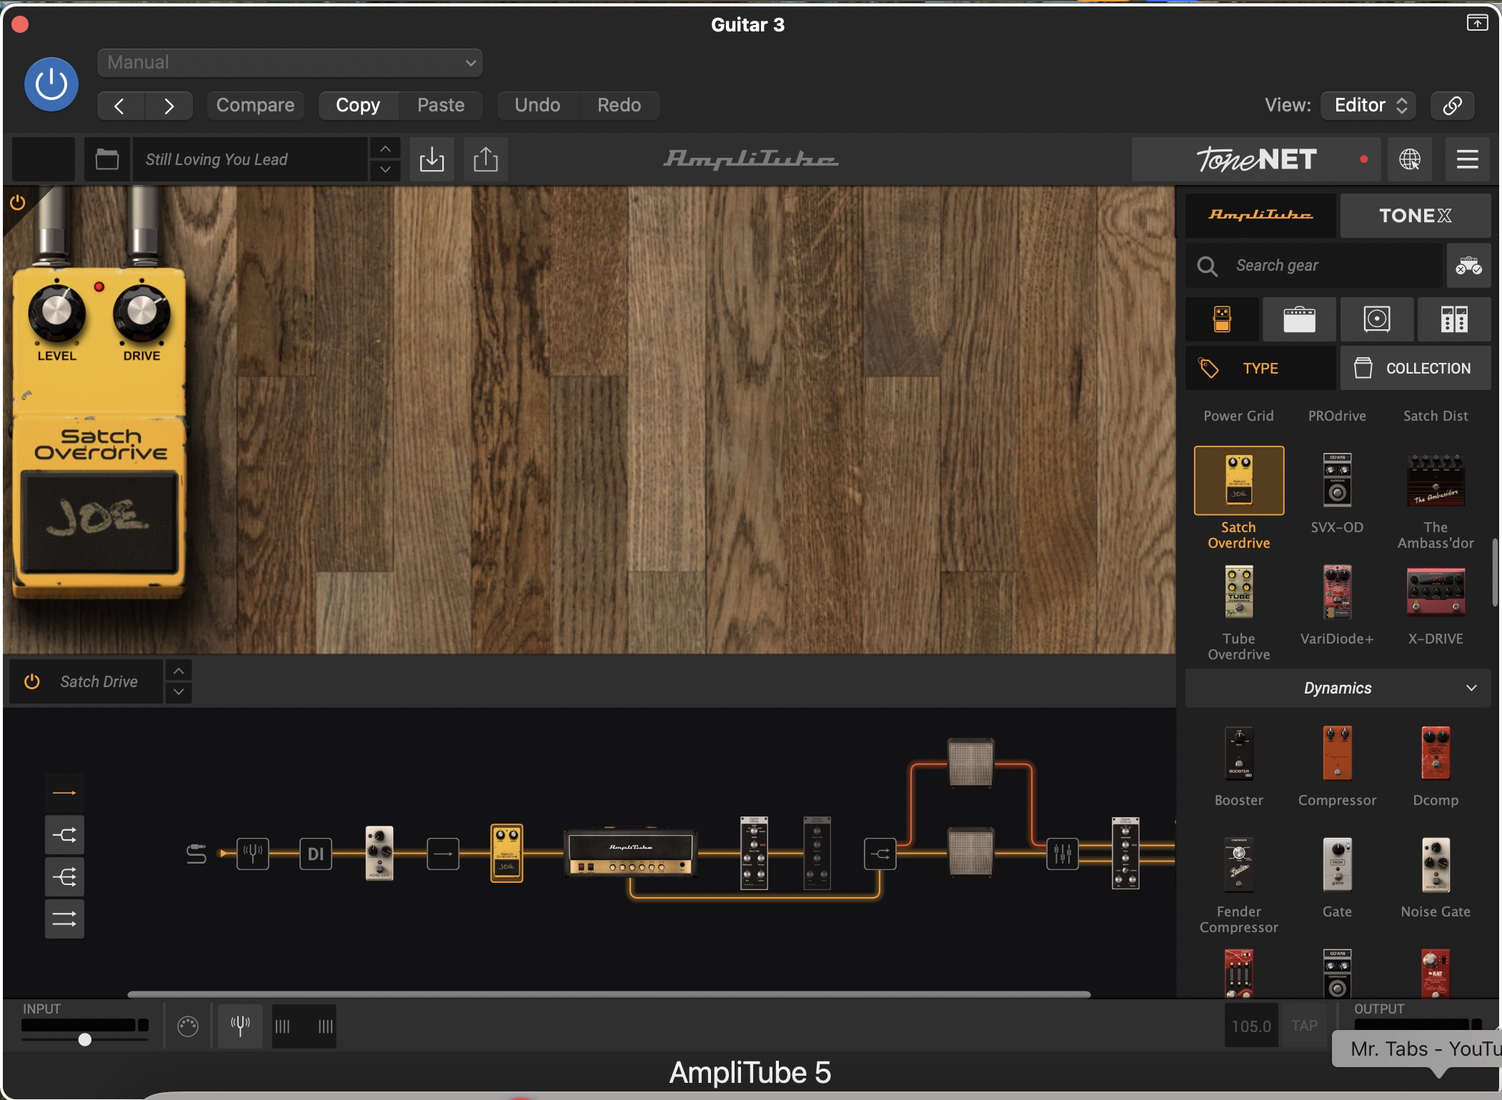1502x1100 pixels.
Task: Step preset up with arrow beside preset name
Action: pos(385,149)
